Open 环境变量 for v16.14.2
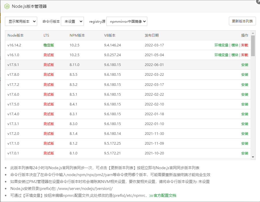 point(221,45)
